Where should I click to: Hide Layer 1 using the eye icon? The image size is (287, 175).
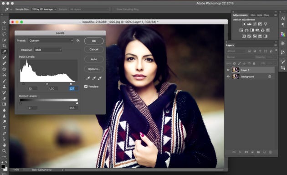[x=228, y=70]
